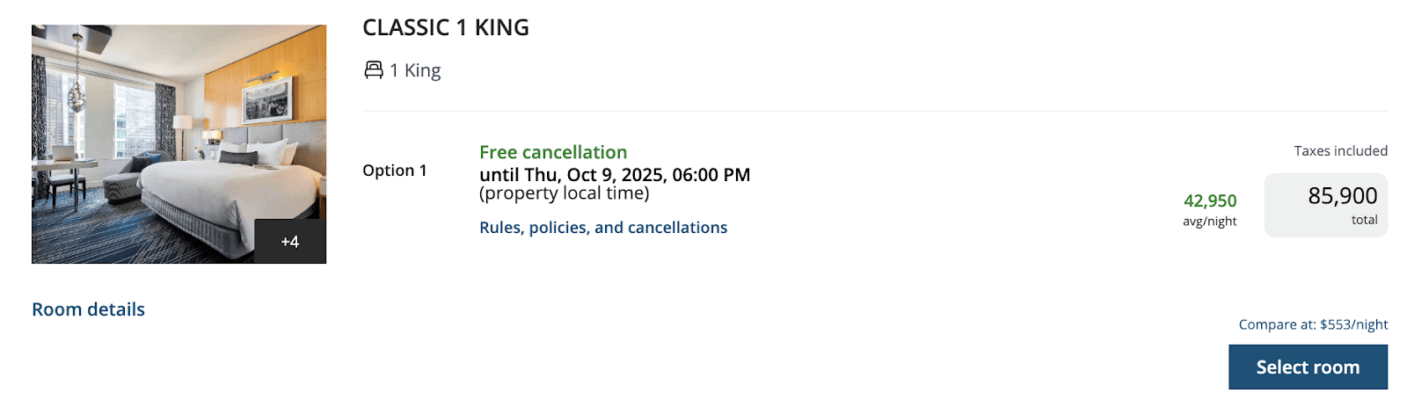Click the framed artwork in room photo
Screen dimensions: 1407x400
click(x=267, y=97)
